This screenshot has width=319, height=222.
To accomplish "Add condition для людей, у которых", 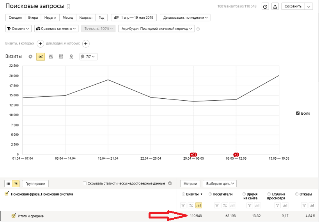I will 86,44.
